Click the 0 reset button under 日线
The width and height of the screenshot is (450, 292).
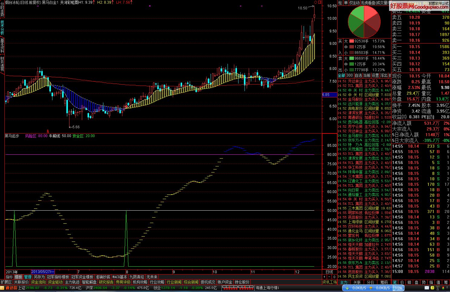[x=334, y=277]
